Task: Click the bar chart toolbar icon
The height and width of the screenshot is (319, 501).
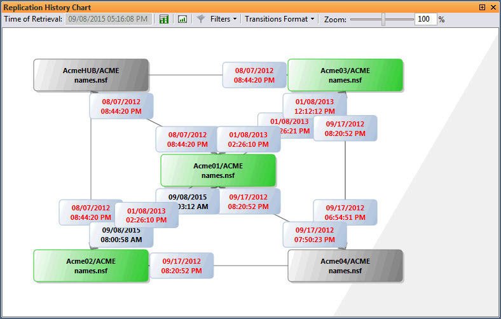Action: pyautogui.click(x=182, y=19)
